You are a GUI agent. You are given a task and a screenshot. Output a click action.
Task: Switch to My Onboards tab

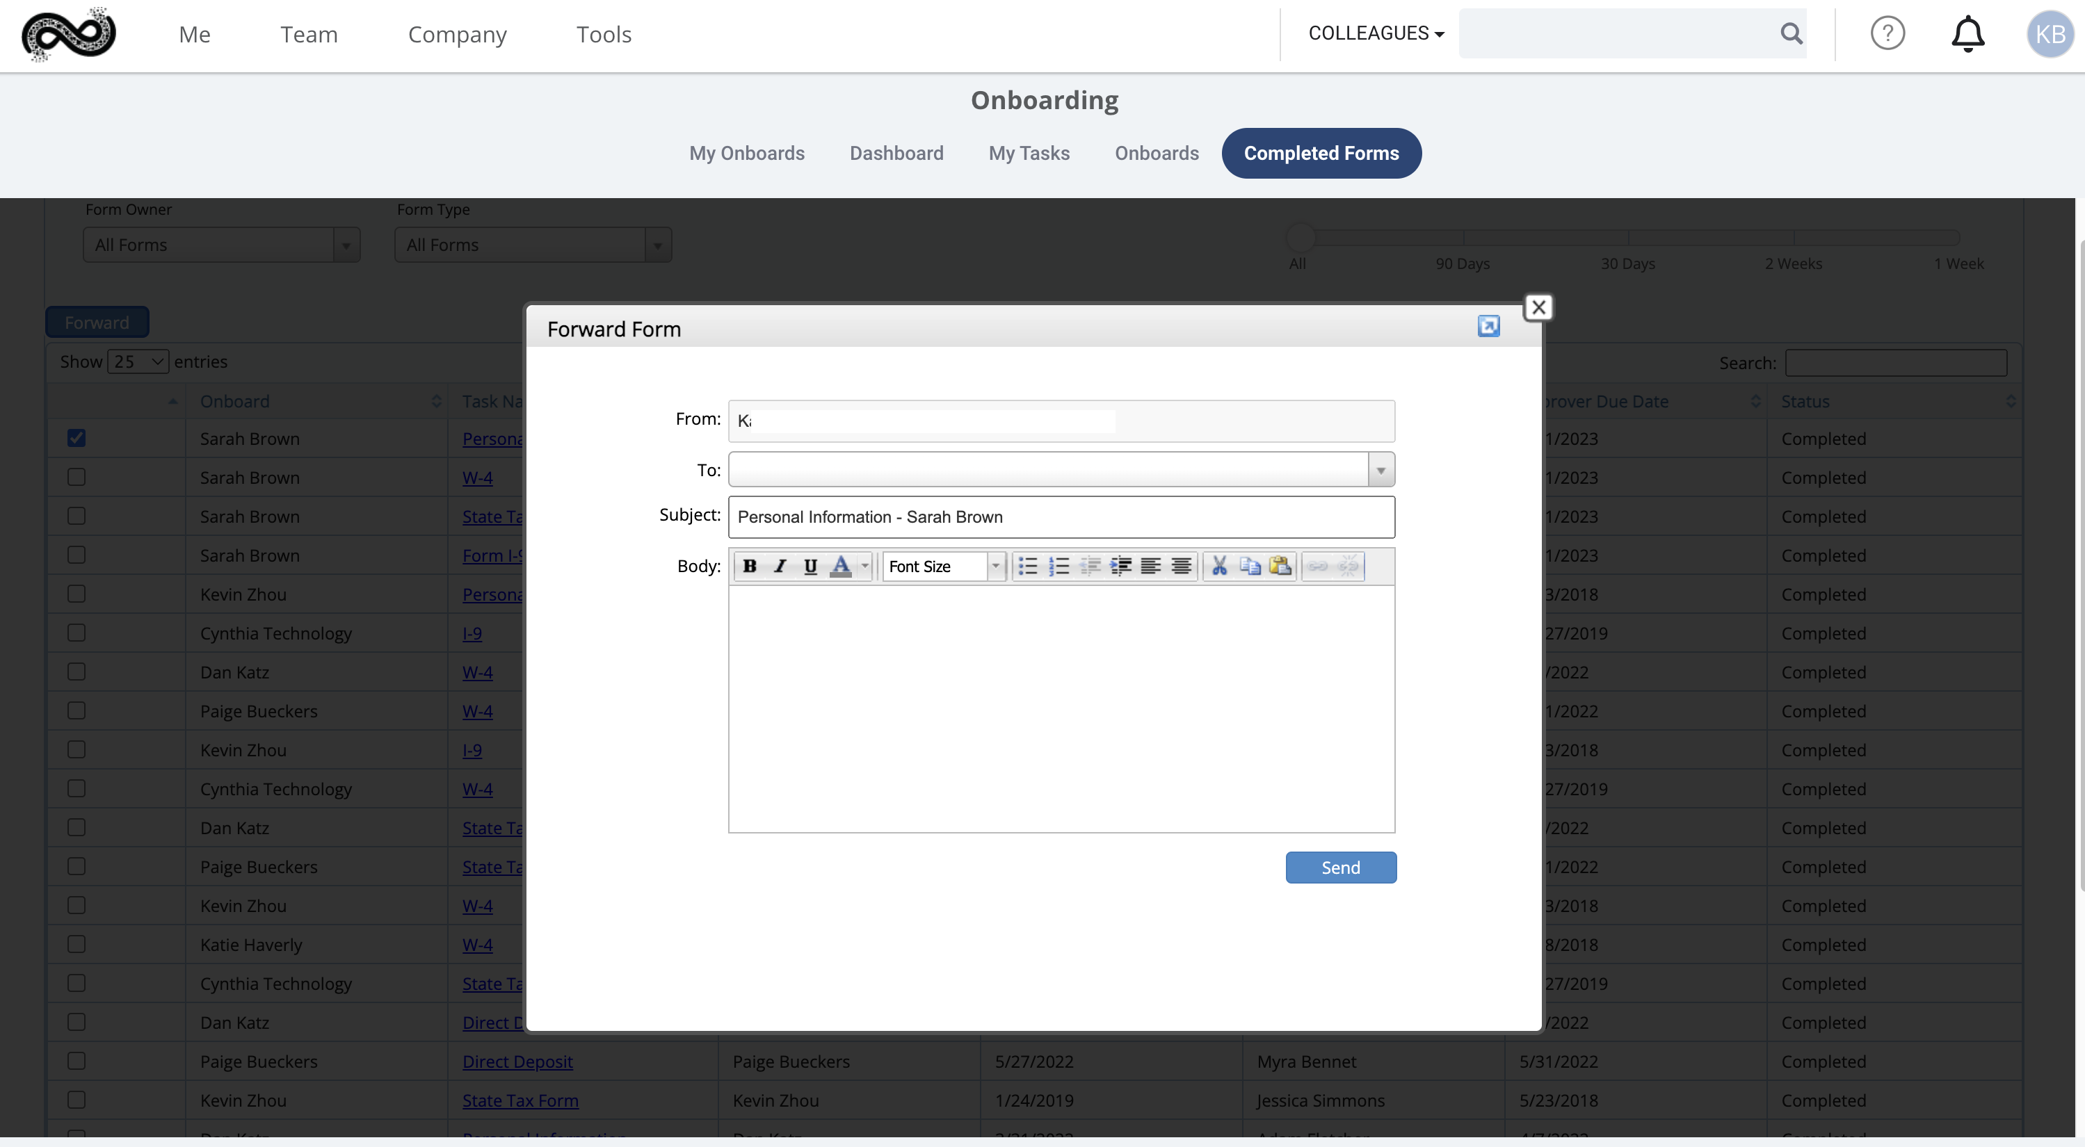[x=746, y=154]
